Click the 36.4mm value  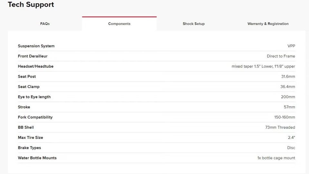[288, 87]
